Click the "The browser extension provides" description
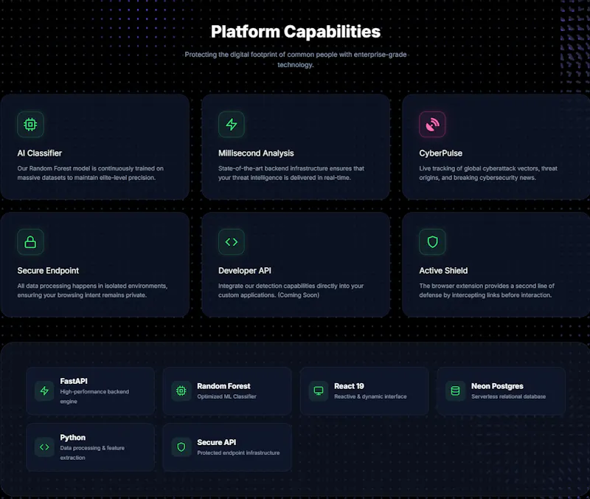590x499 pixels. 487,290
